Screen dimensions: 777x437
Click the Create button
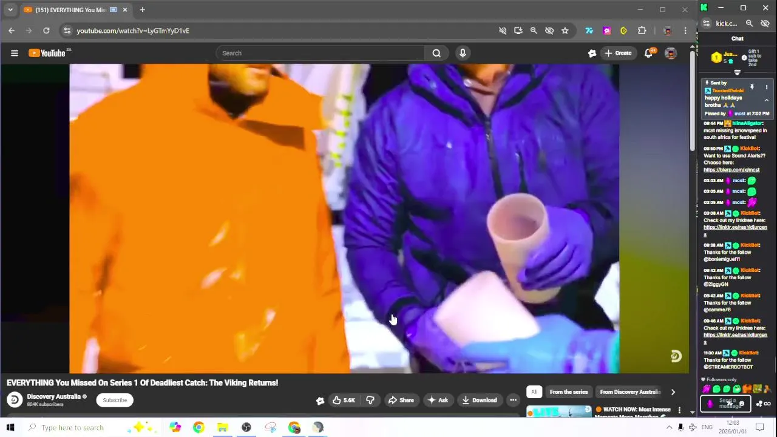[618, 53]
